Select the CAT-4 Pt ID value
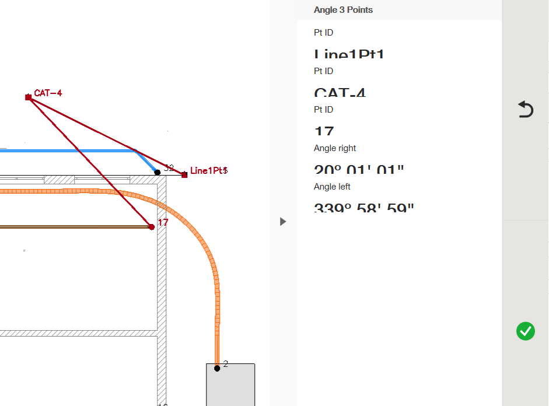Image resolution: width=549 pixels, height=406 pixels. click(x=340, y=92)
